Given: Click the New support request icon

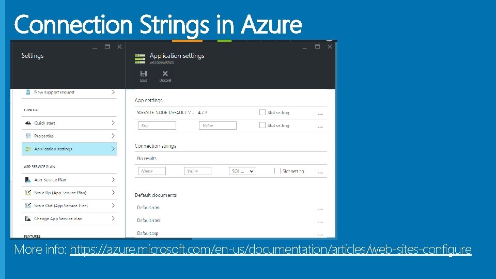Looking at the screenshot, I should pyautogui.click(x=28, y=92).
